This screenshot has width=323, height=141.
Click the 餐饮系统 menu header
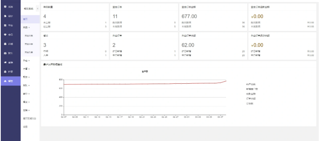click(29, 9)
